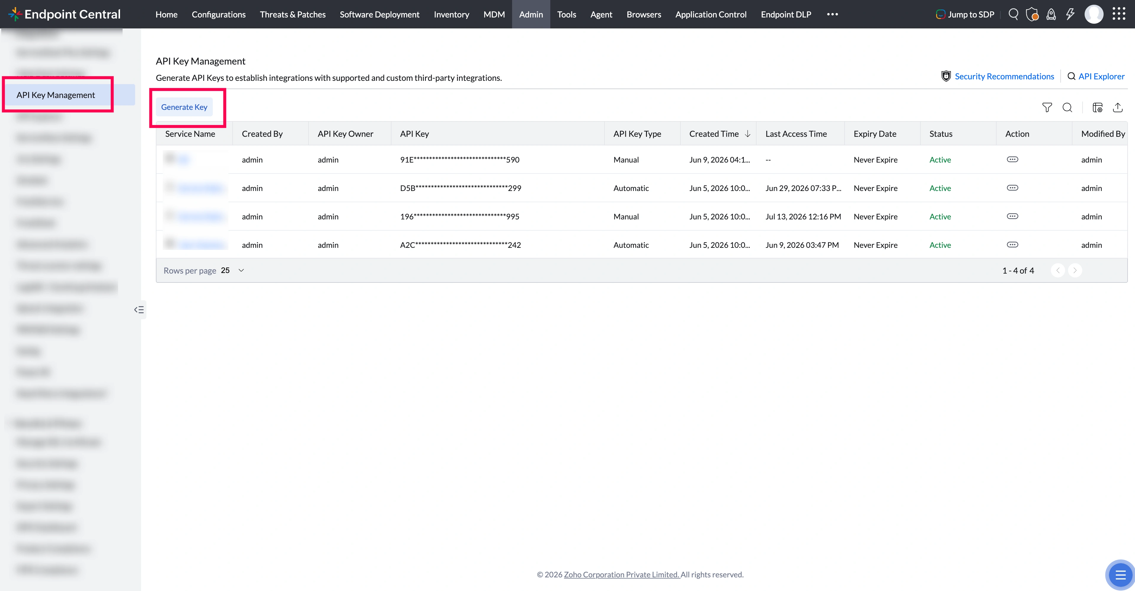Open the apps grid launcher
The width and height of the screenshot is (1135, 591).
[x=1119, y=14]
